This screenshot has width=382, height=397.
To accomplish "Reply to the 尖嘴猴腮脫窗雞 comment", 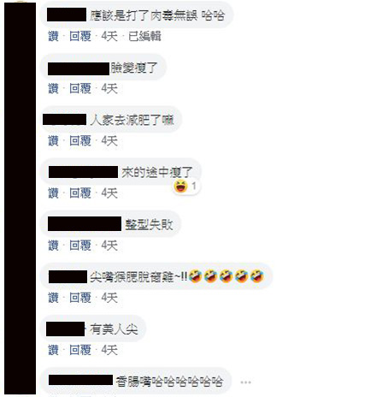I will pyautogui.click(x=80, y=298).
